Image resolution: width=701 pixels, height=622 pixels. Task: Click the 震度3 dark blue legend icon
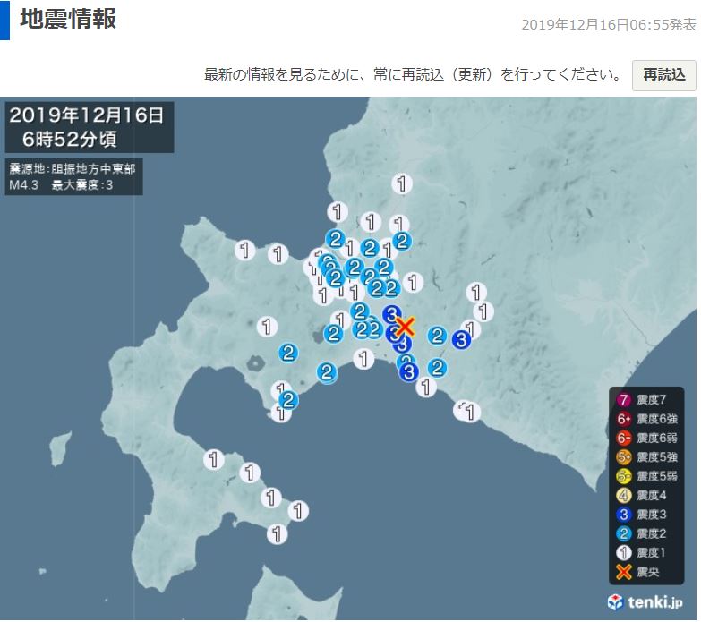(625, 514)
